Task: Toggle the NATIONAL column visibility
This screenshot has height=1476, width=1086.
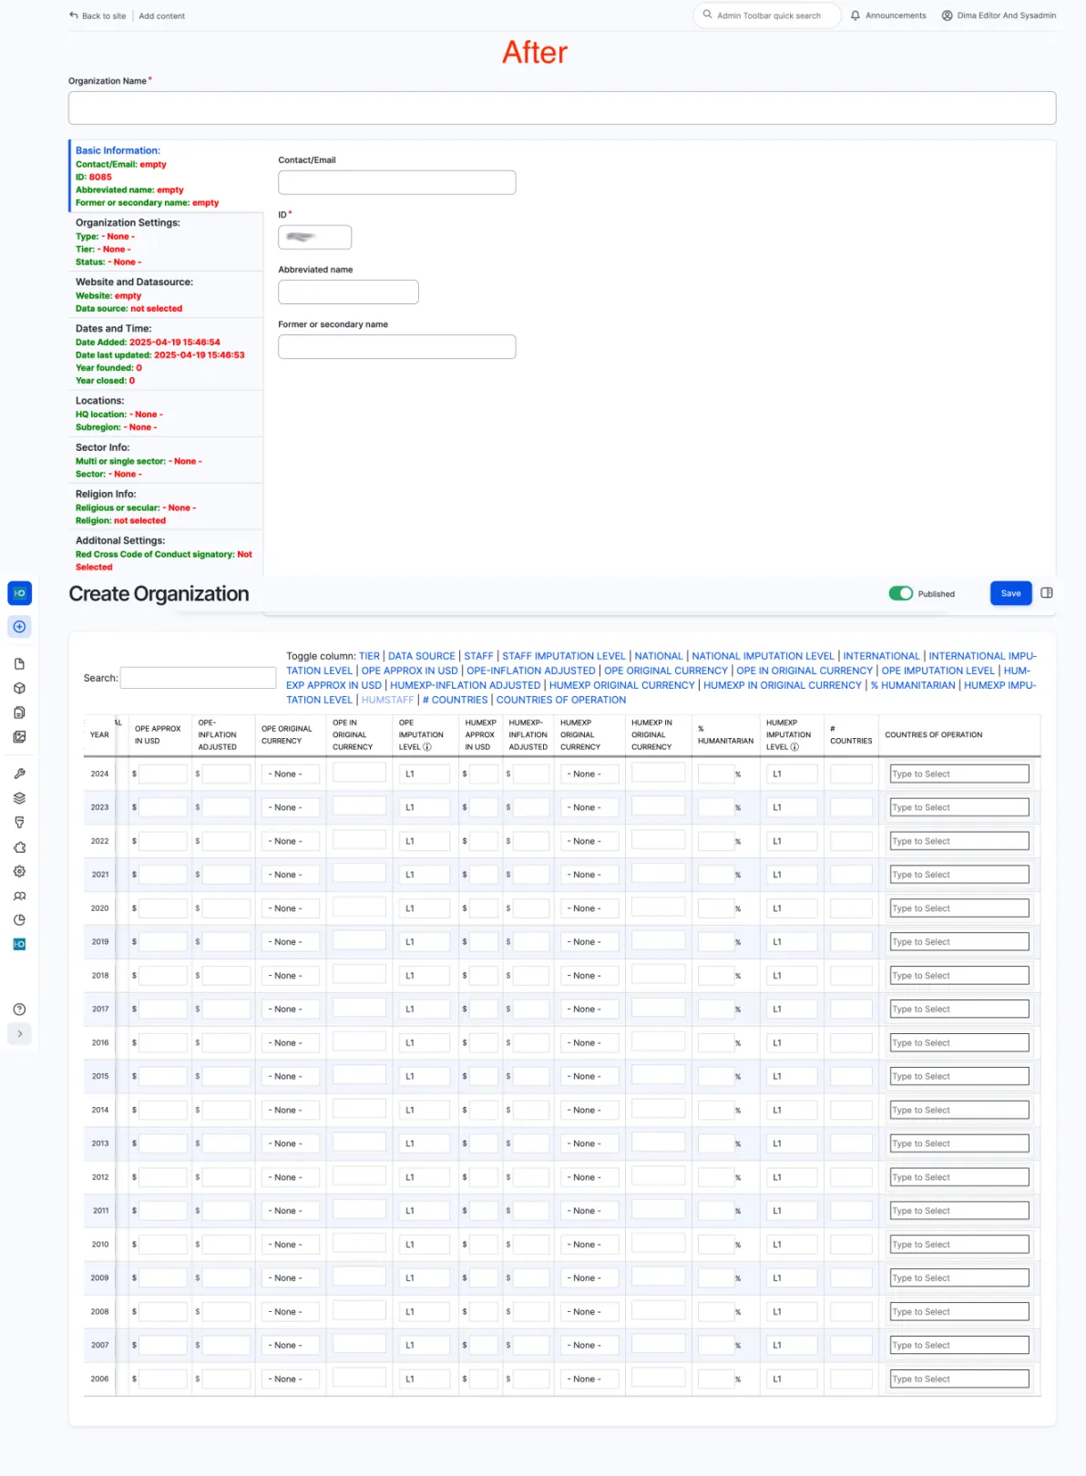Action: coord(659,656)
